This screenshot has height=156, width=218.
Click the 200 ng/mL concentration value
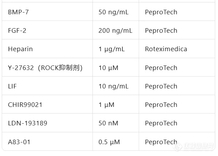[115, 31]
